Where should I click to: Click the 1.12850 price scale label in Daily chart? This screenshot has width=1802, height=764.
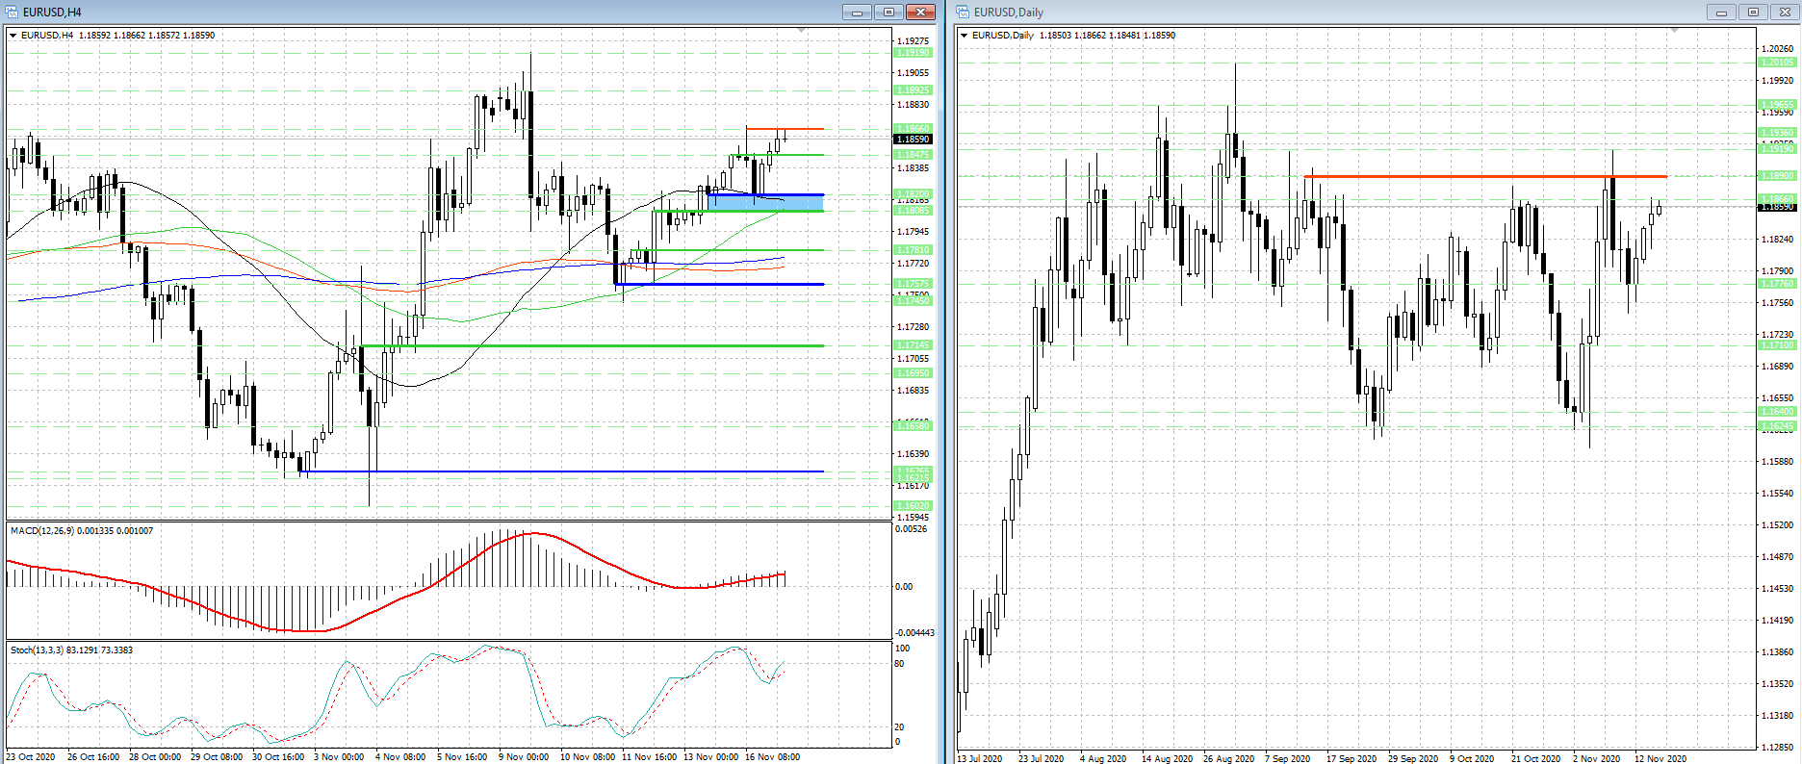tap(1777, 748)
